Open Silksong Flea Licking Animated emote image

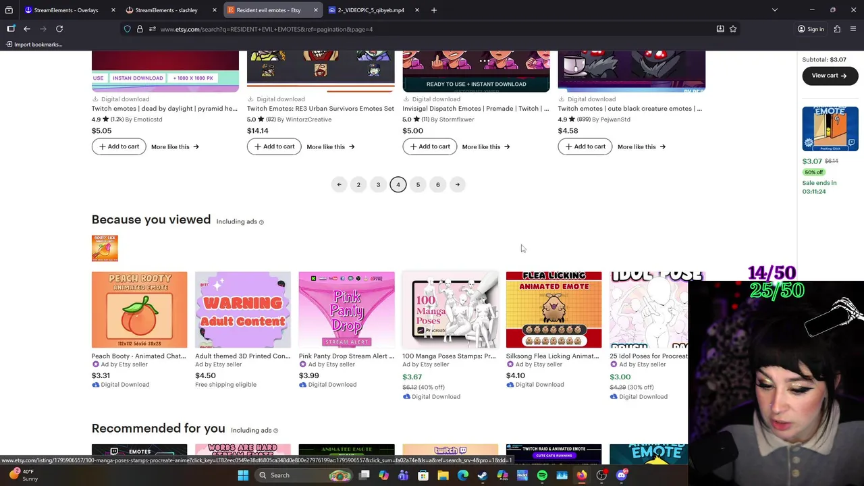(x=553, y=310)
